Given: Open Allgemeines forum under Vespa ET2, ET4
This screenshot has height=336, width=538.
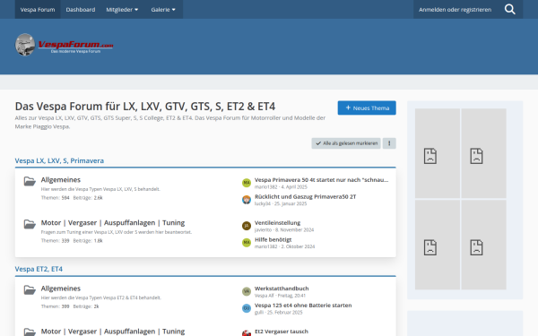Looking at the screenshot, I should click(x=61, y=289).
